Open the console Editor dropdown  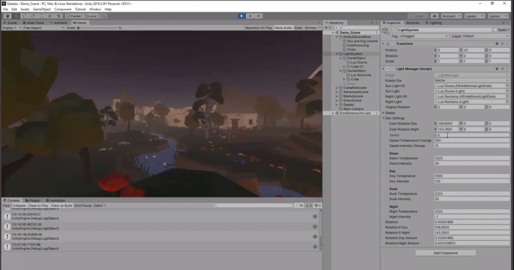[100, 205]
